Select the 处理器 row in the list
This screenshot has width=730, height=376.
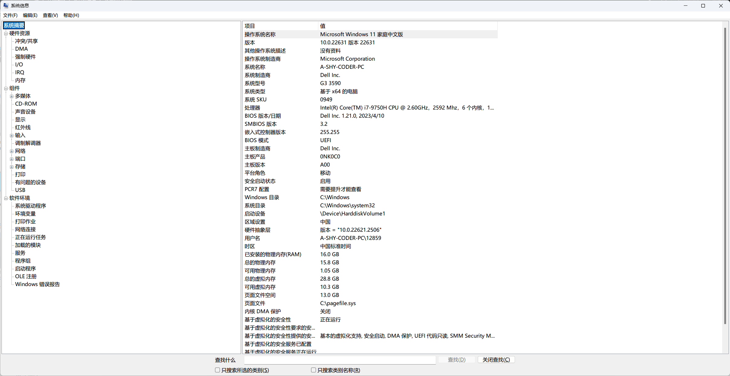pos(252,108)
